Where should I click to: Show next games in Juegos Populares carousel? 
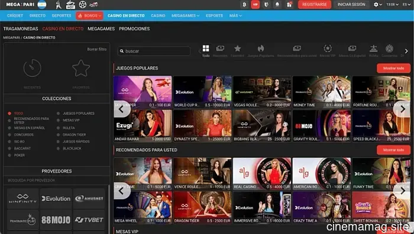(x=402, y=109)
